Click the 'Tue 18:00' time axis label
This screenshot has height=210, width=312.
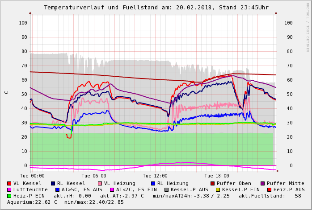(217, 176)
